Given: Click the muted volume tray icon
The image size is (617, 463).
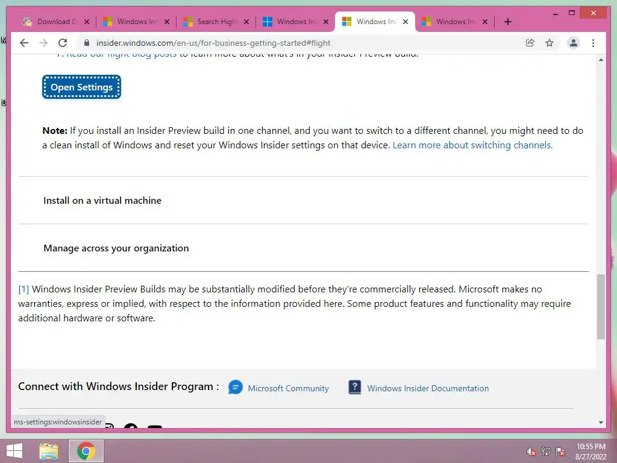Looking at the screenshot, I should (x=531, y=452).
